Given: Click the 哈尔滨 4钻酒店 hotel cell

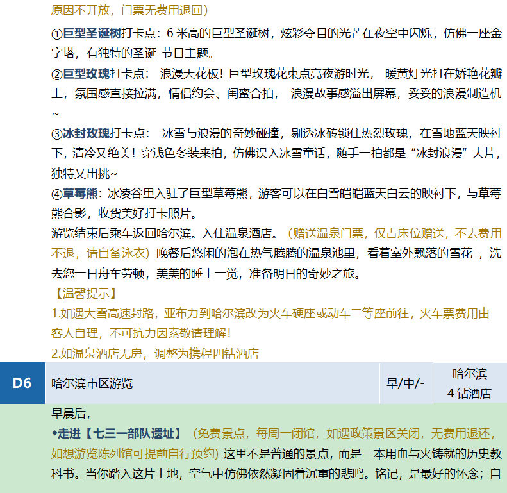Looking at the screenshot, I should [469, 383].
